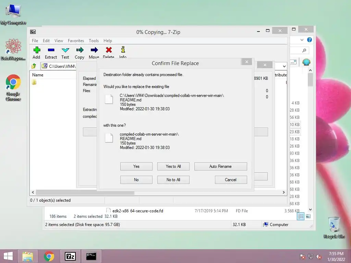This screenshot has width=351, height=263.
Task: Open the DataWagon desktop shortcut
Action: click(13, 50)
